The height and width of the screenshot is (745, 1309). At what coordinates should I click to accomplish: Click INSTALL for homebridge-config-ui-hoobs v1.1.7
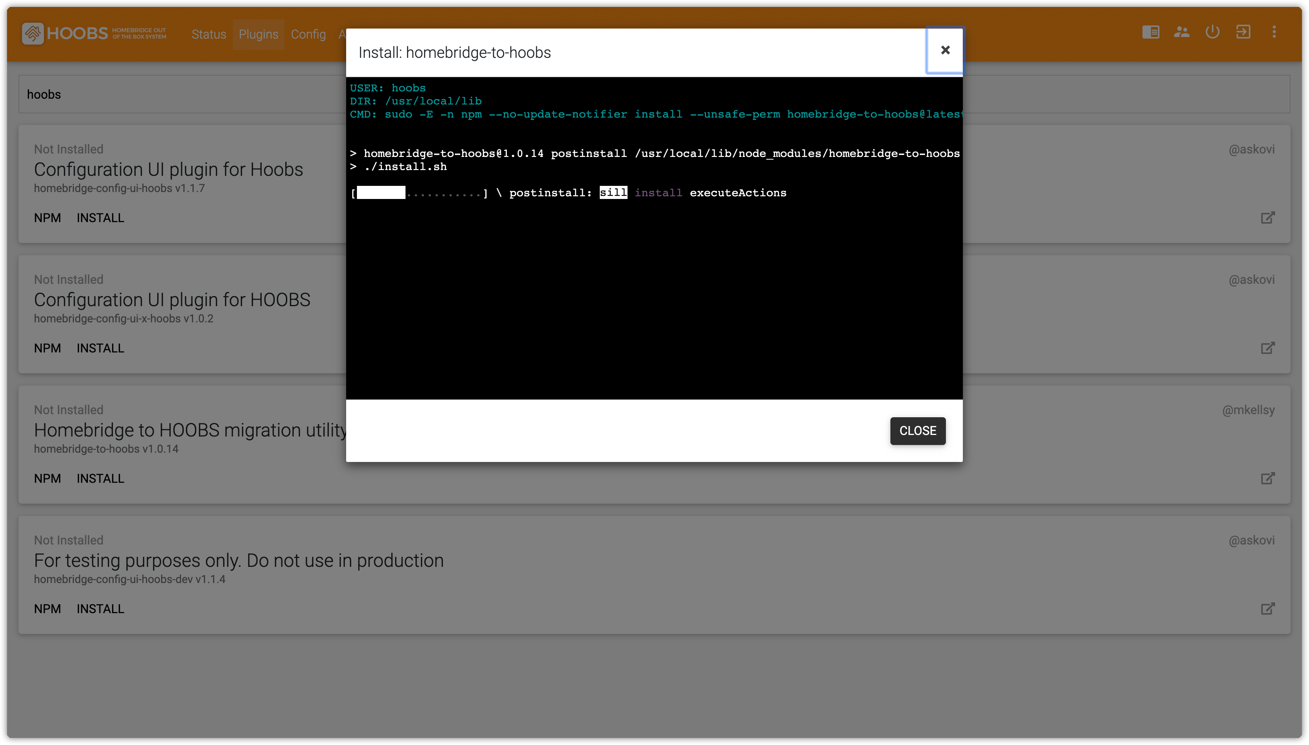(100, 218)
